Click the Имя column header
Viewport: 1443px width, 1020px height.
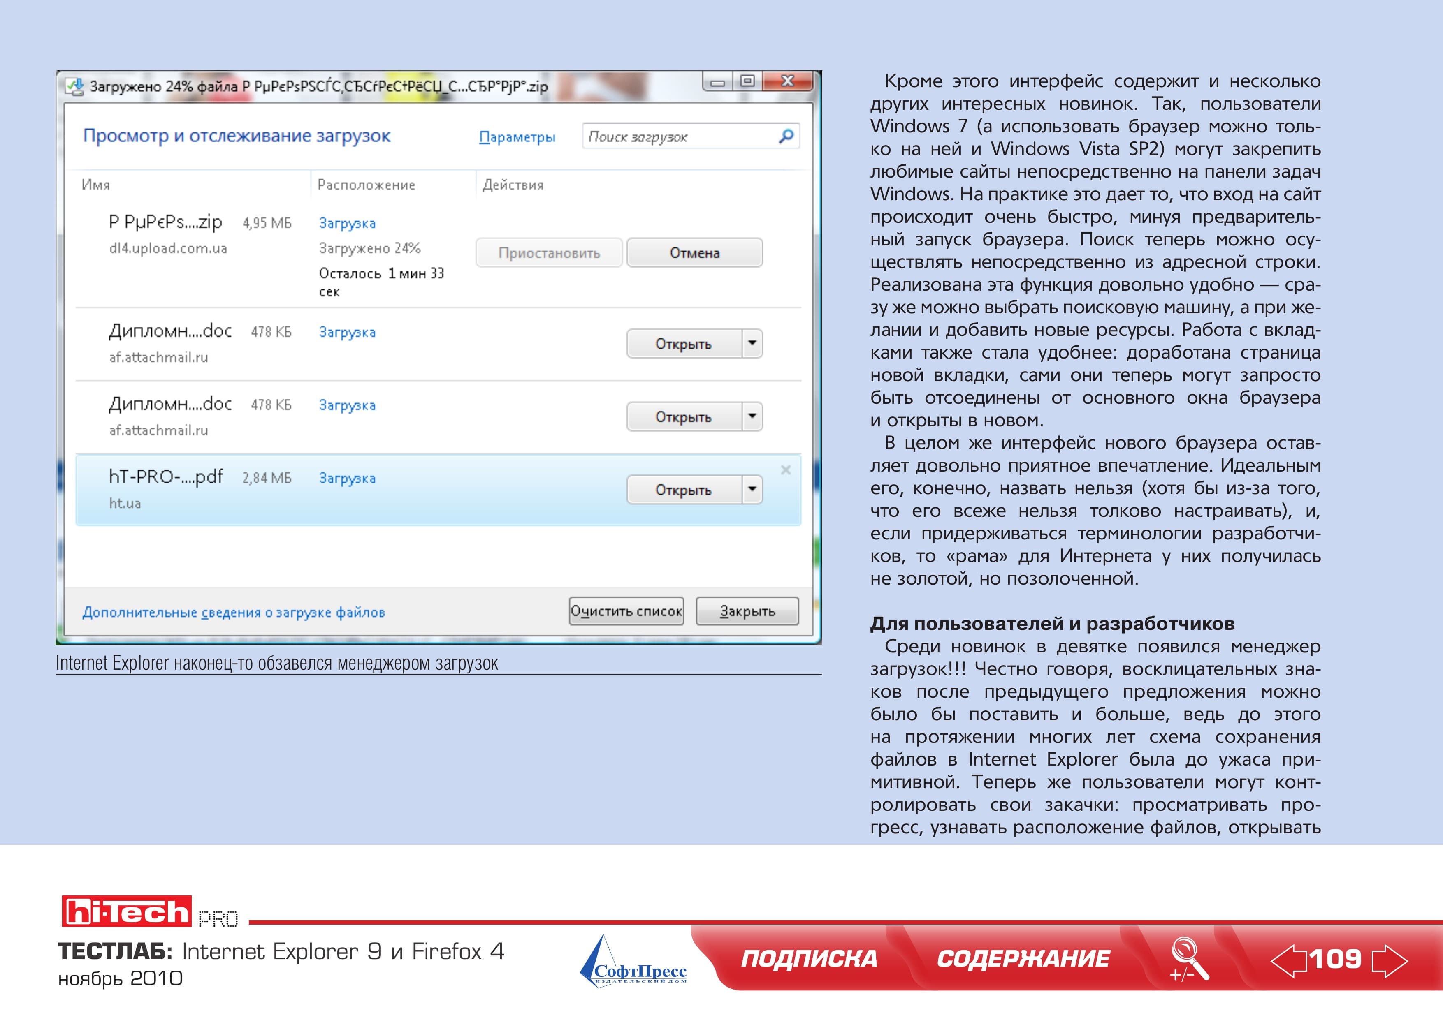95,185
